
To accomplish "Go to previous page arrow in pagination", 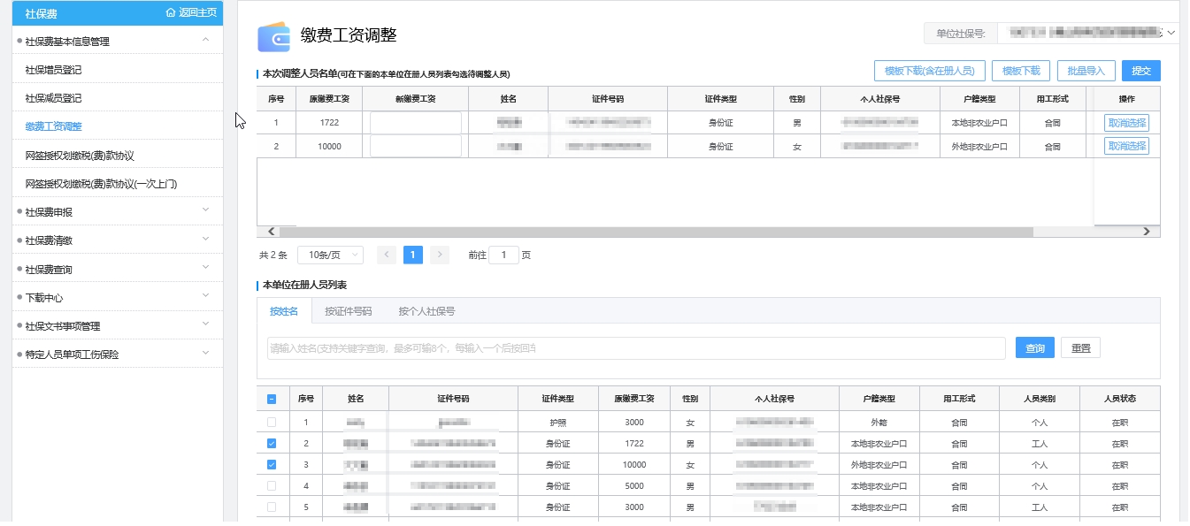I will click(x=387, y=255).
